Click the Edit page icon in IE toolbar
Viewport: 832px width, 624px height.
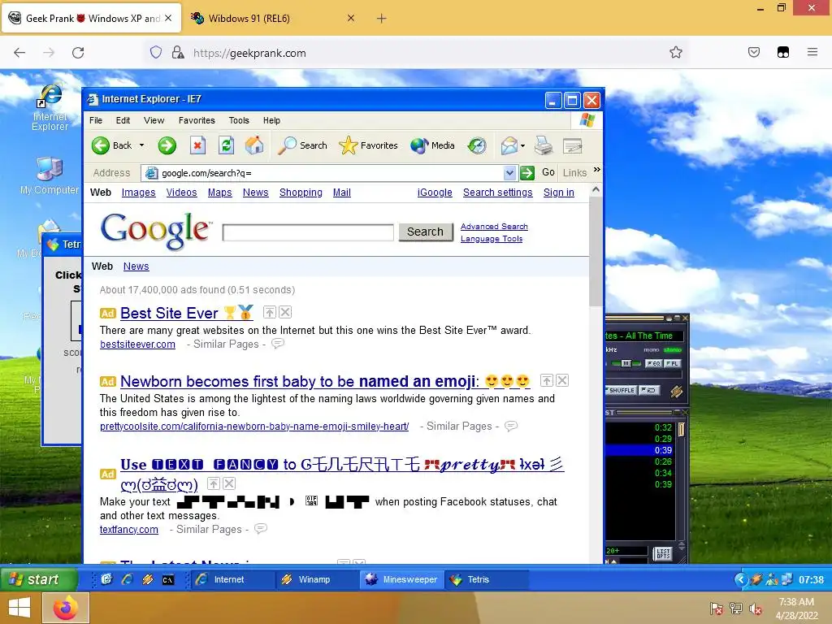[573, 145]
